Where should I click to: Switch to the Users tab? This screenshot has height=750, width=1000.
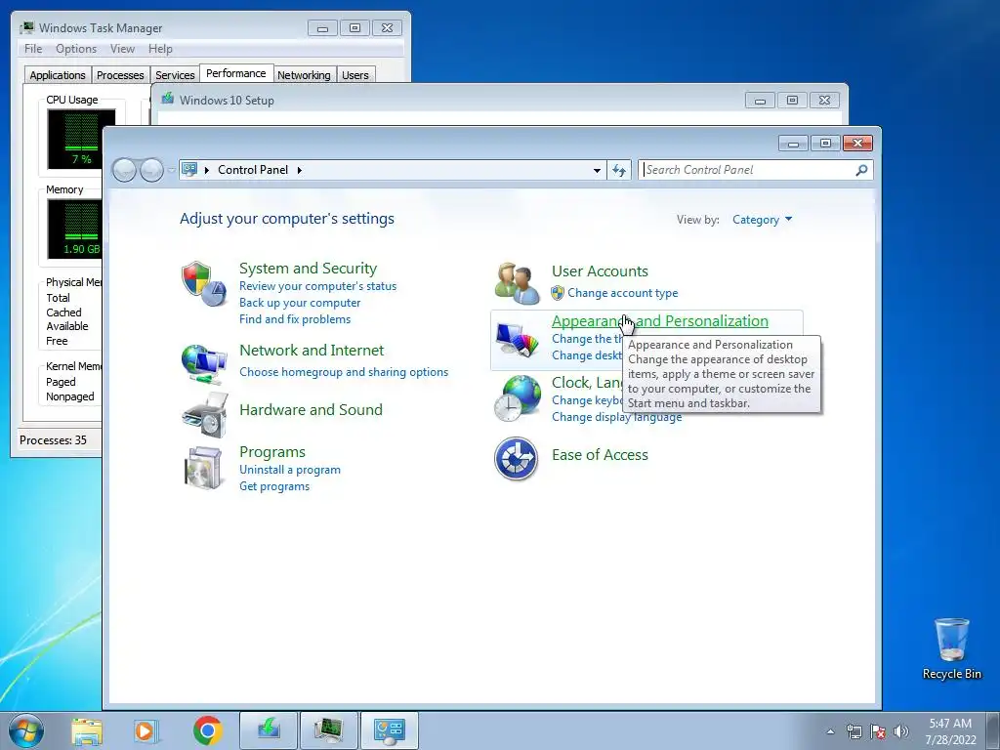click(x=355, y=75)
